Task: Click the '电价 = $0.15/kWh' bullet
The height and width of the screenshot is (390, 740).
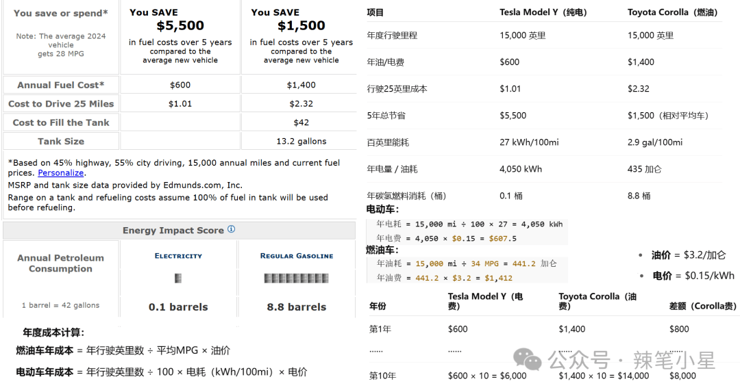Action: pos(693,276)
